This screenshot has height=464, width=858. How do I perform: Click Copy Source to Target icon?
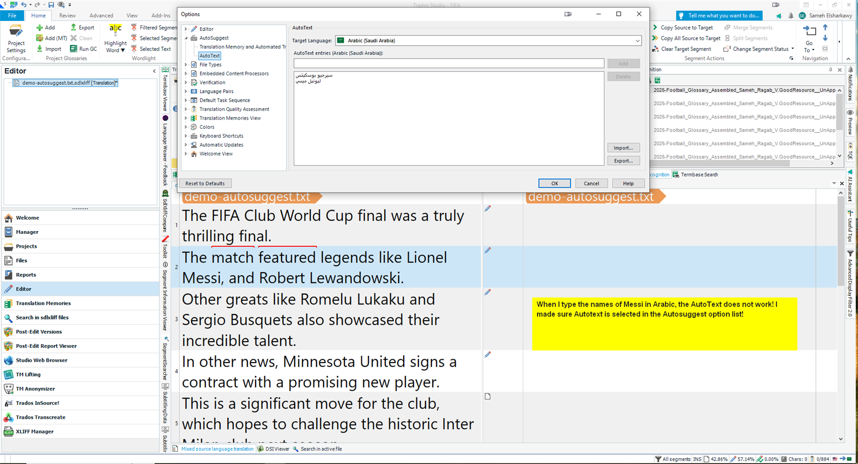point(655,28)
